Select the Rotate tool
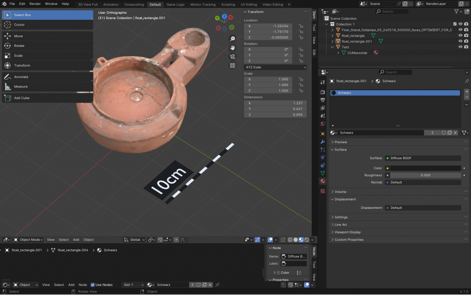The image size is (471, 295). point(19,46)
